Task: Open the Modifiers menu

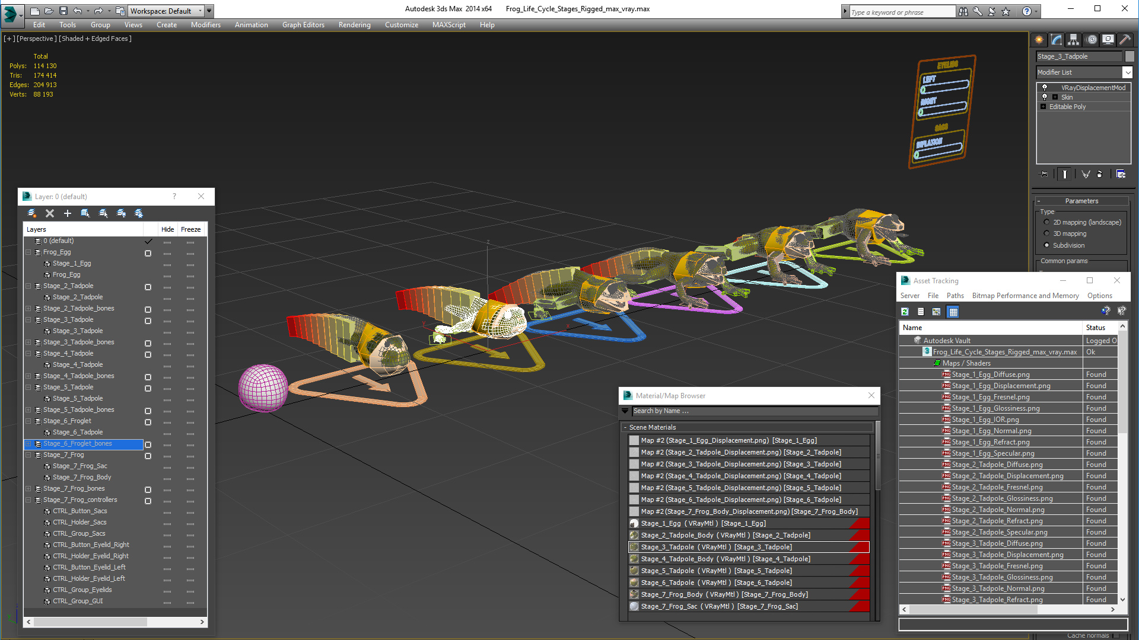Action: [x=206, y=25]
